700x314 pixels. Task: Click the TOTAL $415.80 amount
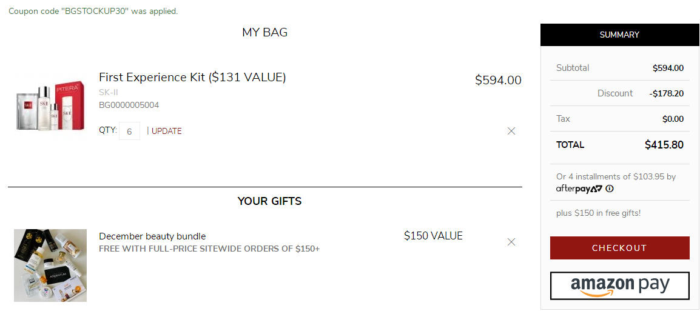point(664,144)
